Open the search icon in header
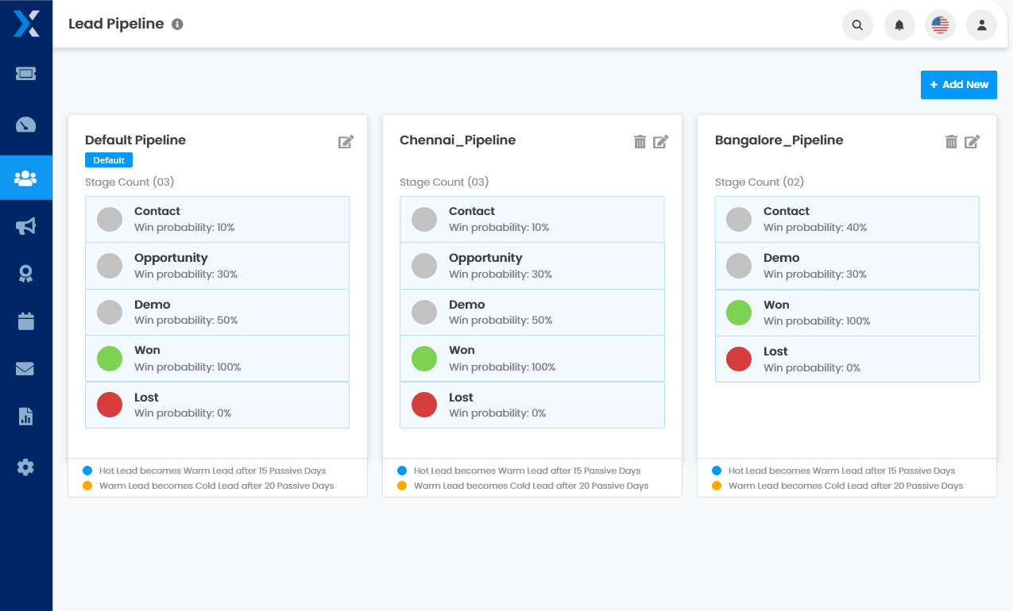1013x611 pixels. coord(857,25)
